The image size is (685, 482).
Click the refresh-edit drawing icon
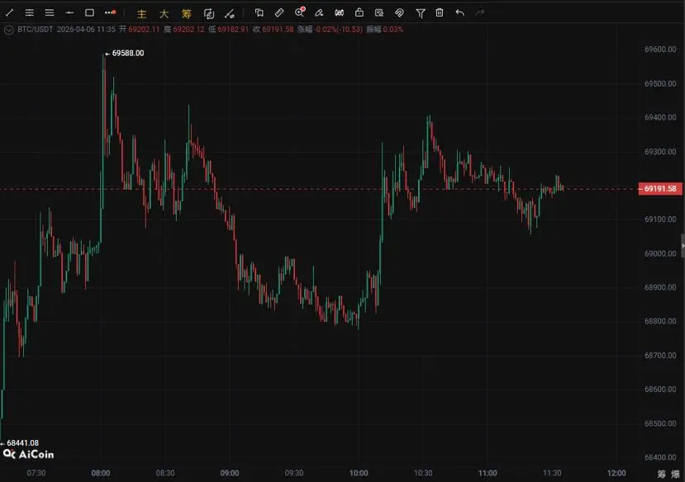click(209, 14)
